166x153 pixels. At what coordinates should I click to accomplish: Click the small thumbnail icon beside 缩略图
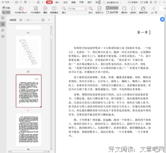tap(21, 20)
